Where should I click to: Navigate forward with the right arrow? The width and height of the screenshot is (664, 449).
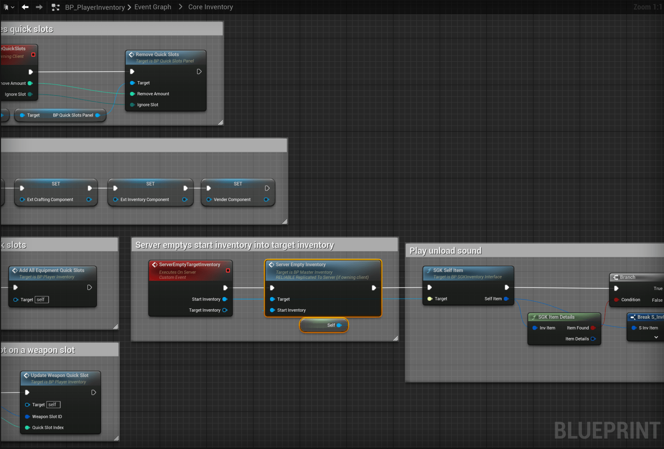[x=39, y=7]
